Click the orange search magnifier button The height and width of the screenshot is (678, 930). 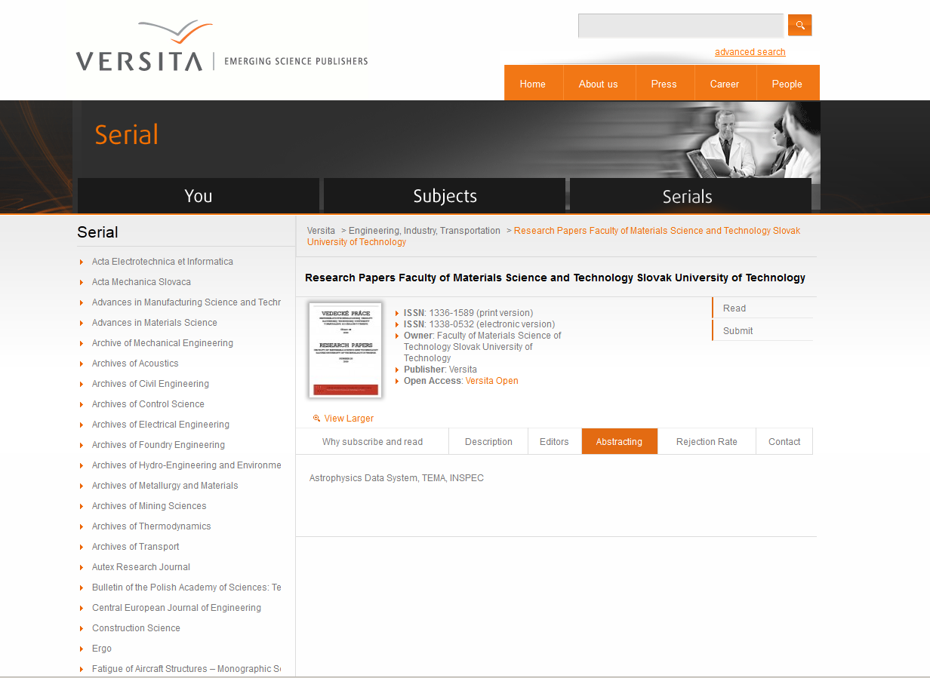coord(799,25)
